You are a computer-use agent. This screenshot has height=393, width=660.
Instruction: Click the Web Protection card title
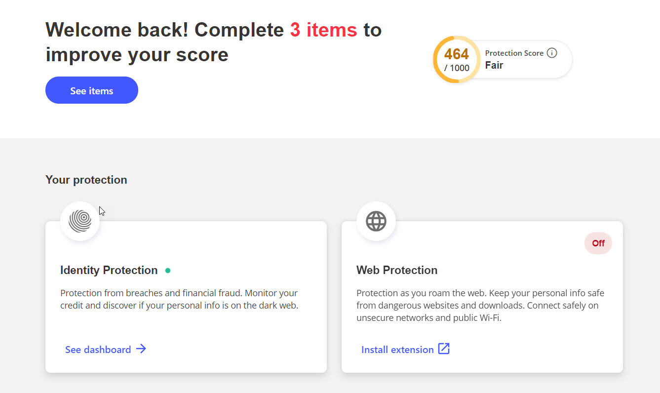click(x=397, y=270)
